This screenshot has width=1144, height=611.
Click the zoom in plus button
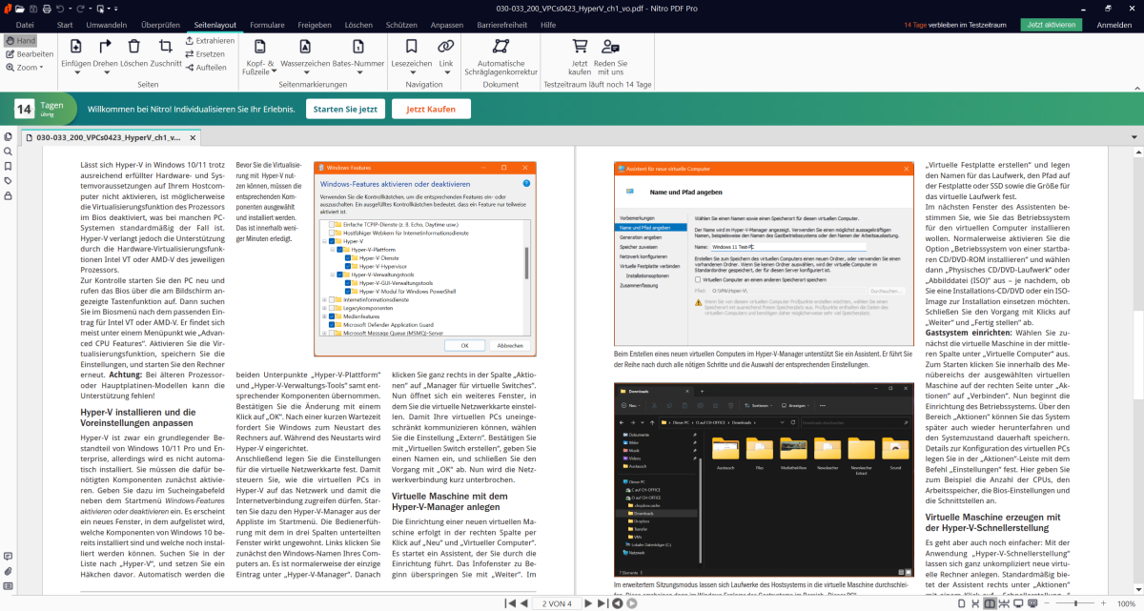1104,603
